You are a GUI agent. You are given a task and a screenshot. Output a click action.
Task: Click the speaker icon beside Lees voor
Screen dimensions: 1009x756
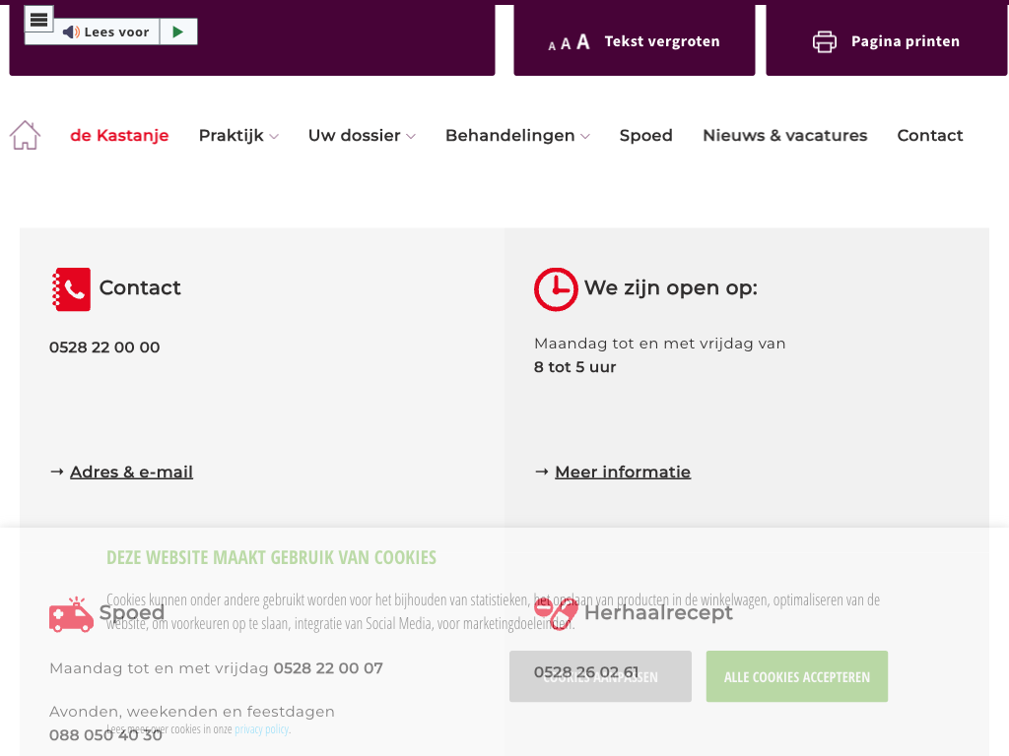(71, 32)
